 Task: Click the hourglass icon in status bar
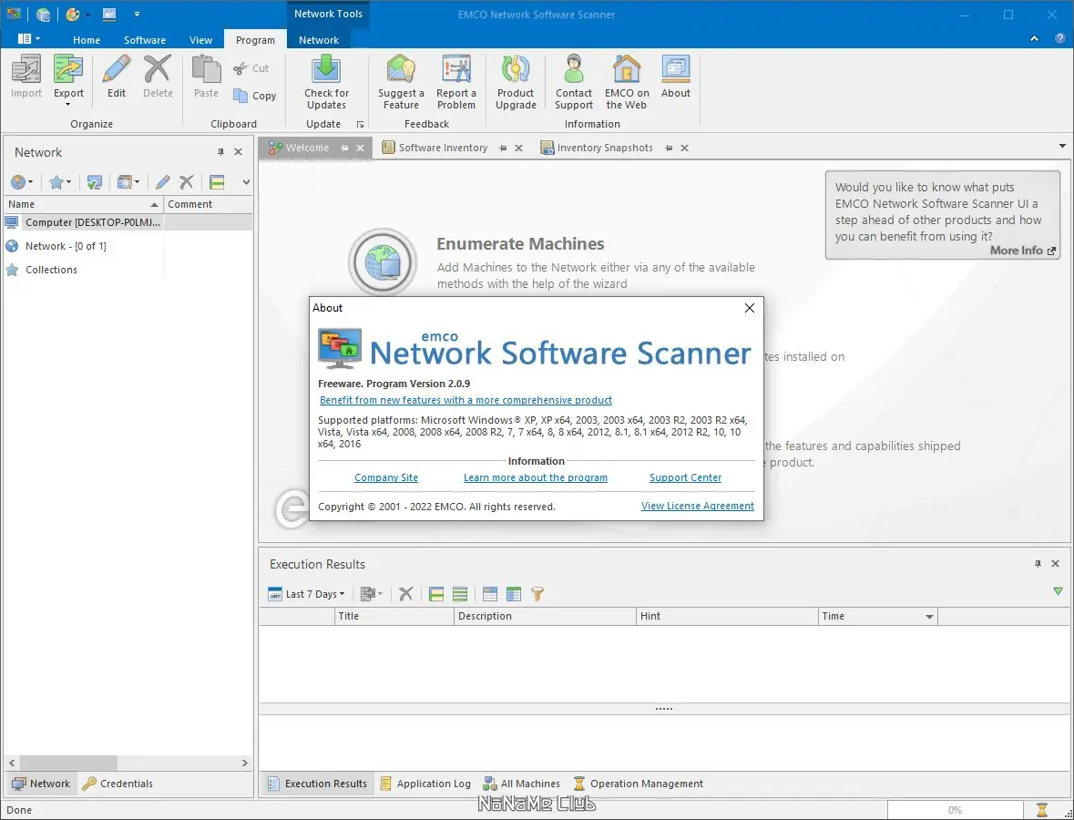click(1042, 810)
